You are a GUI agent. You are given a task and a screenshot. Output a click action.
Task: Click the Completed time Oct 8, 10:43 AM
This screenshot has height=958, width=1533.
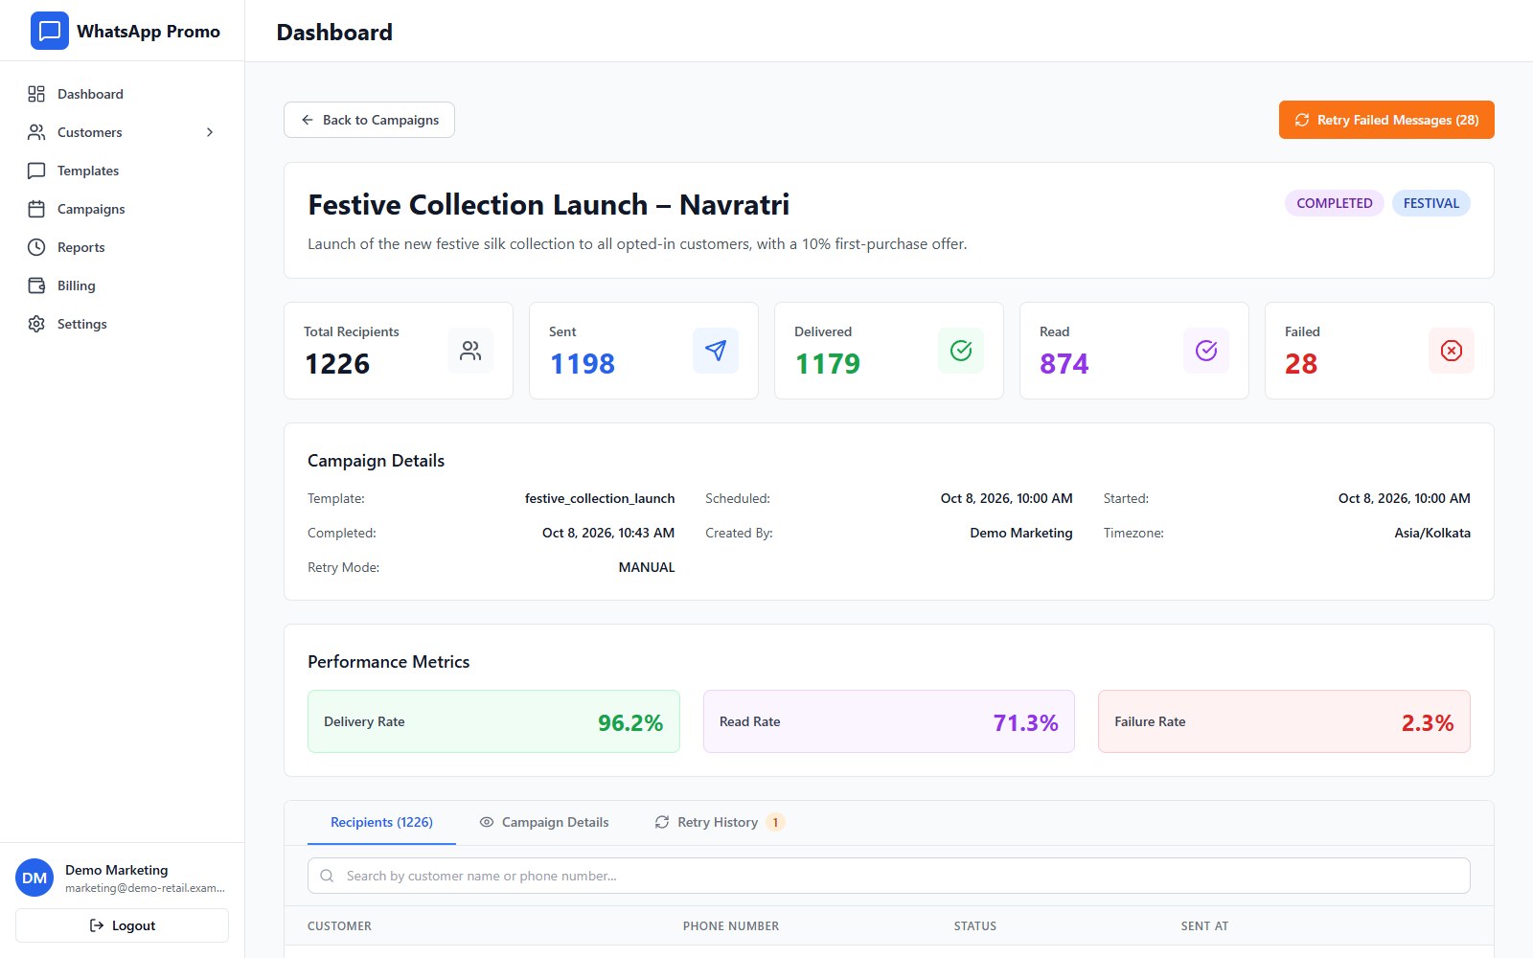click(608, 533)
